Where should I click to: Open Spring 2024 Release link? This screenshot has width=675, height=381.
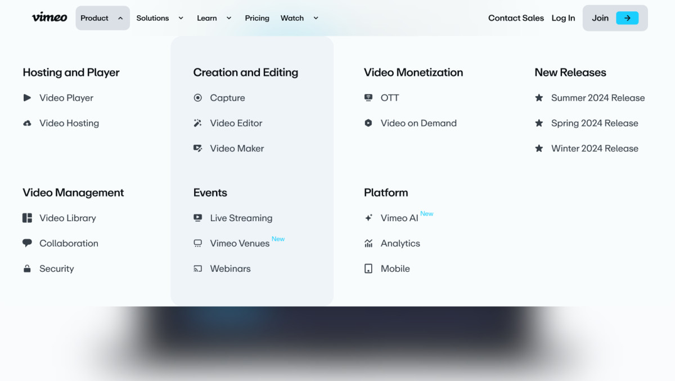point(595,123)
